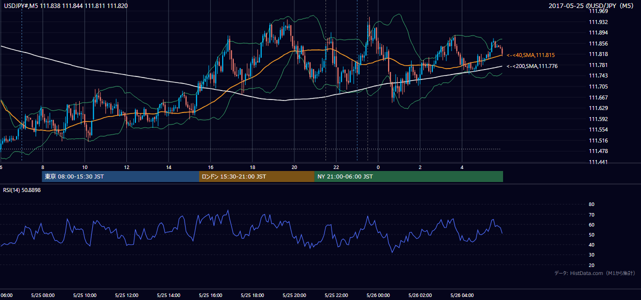
Task: Click the 5/26 04:00 date label
Action: point(462,295)
